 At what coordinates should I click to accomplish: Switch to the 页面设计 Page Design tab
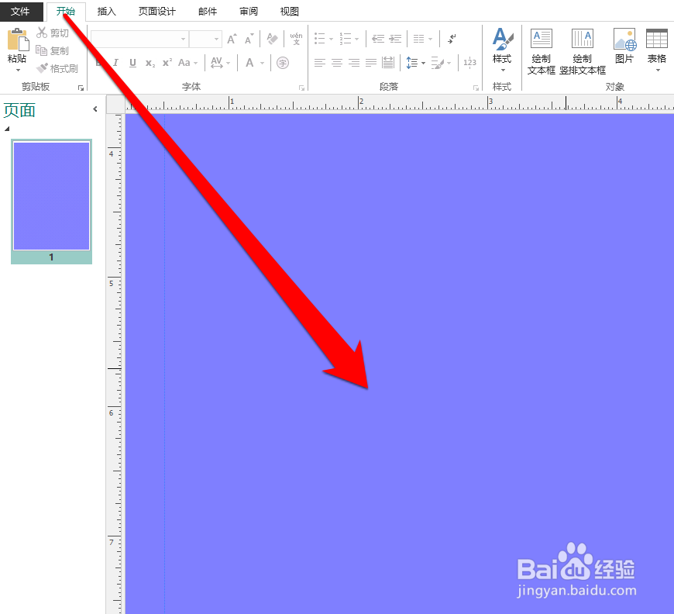tap(157, 11)
